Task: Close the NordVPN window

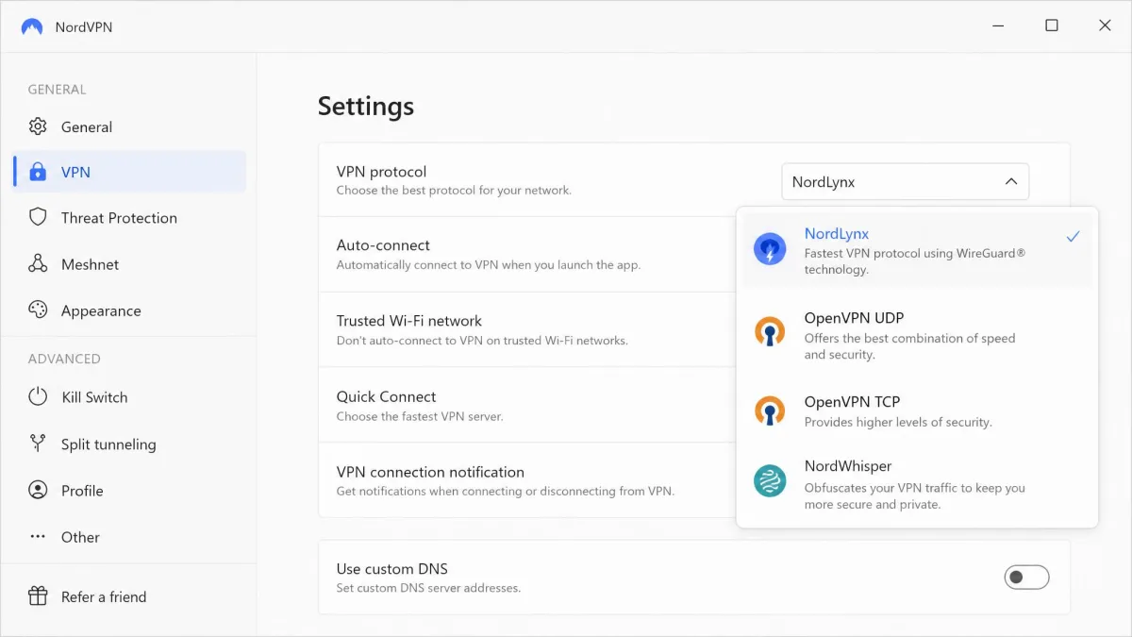Action: pyautogui.click(x=1105, y=25)
